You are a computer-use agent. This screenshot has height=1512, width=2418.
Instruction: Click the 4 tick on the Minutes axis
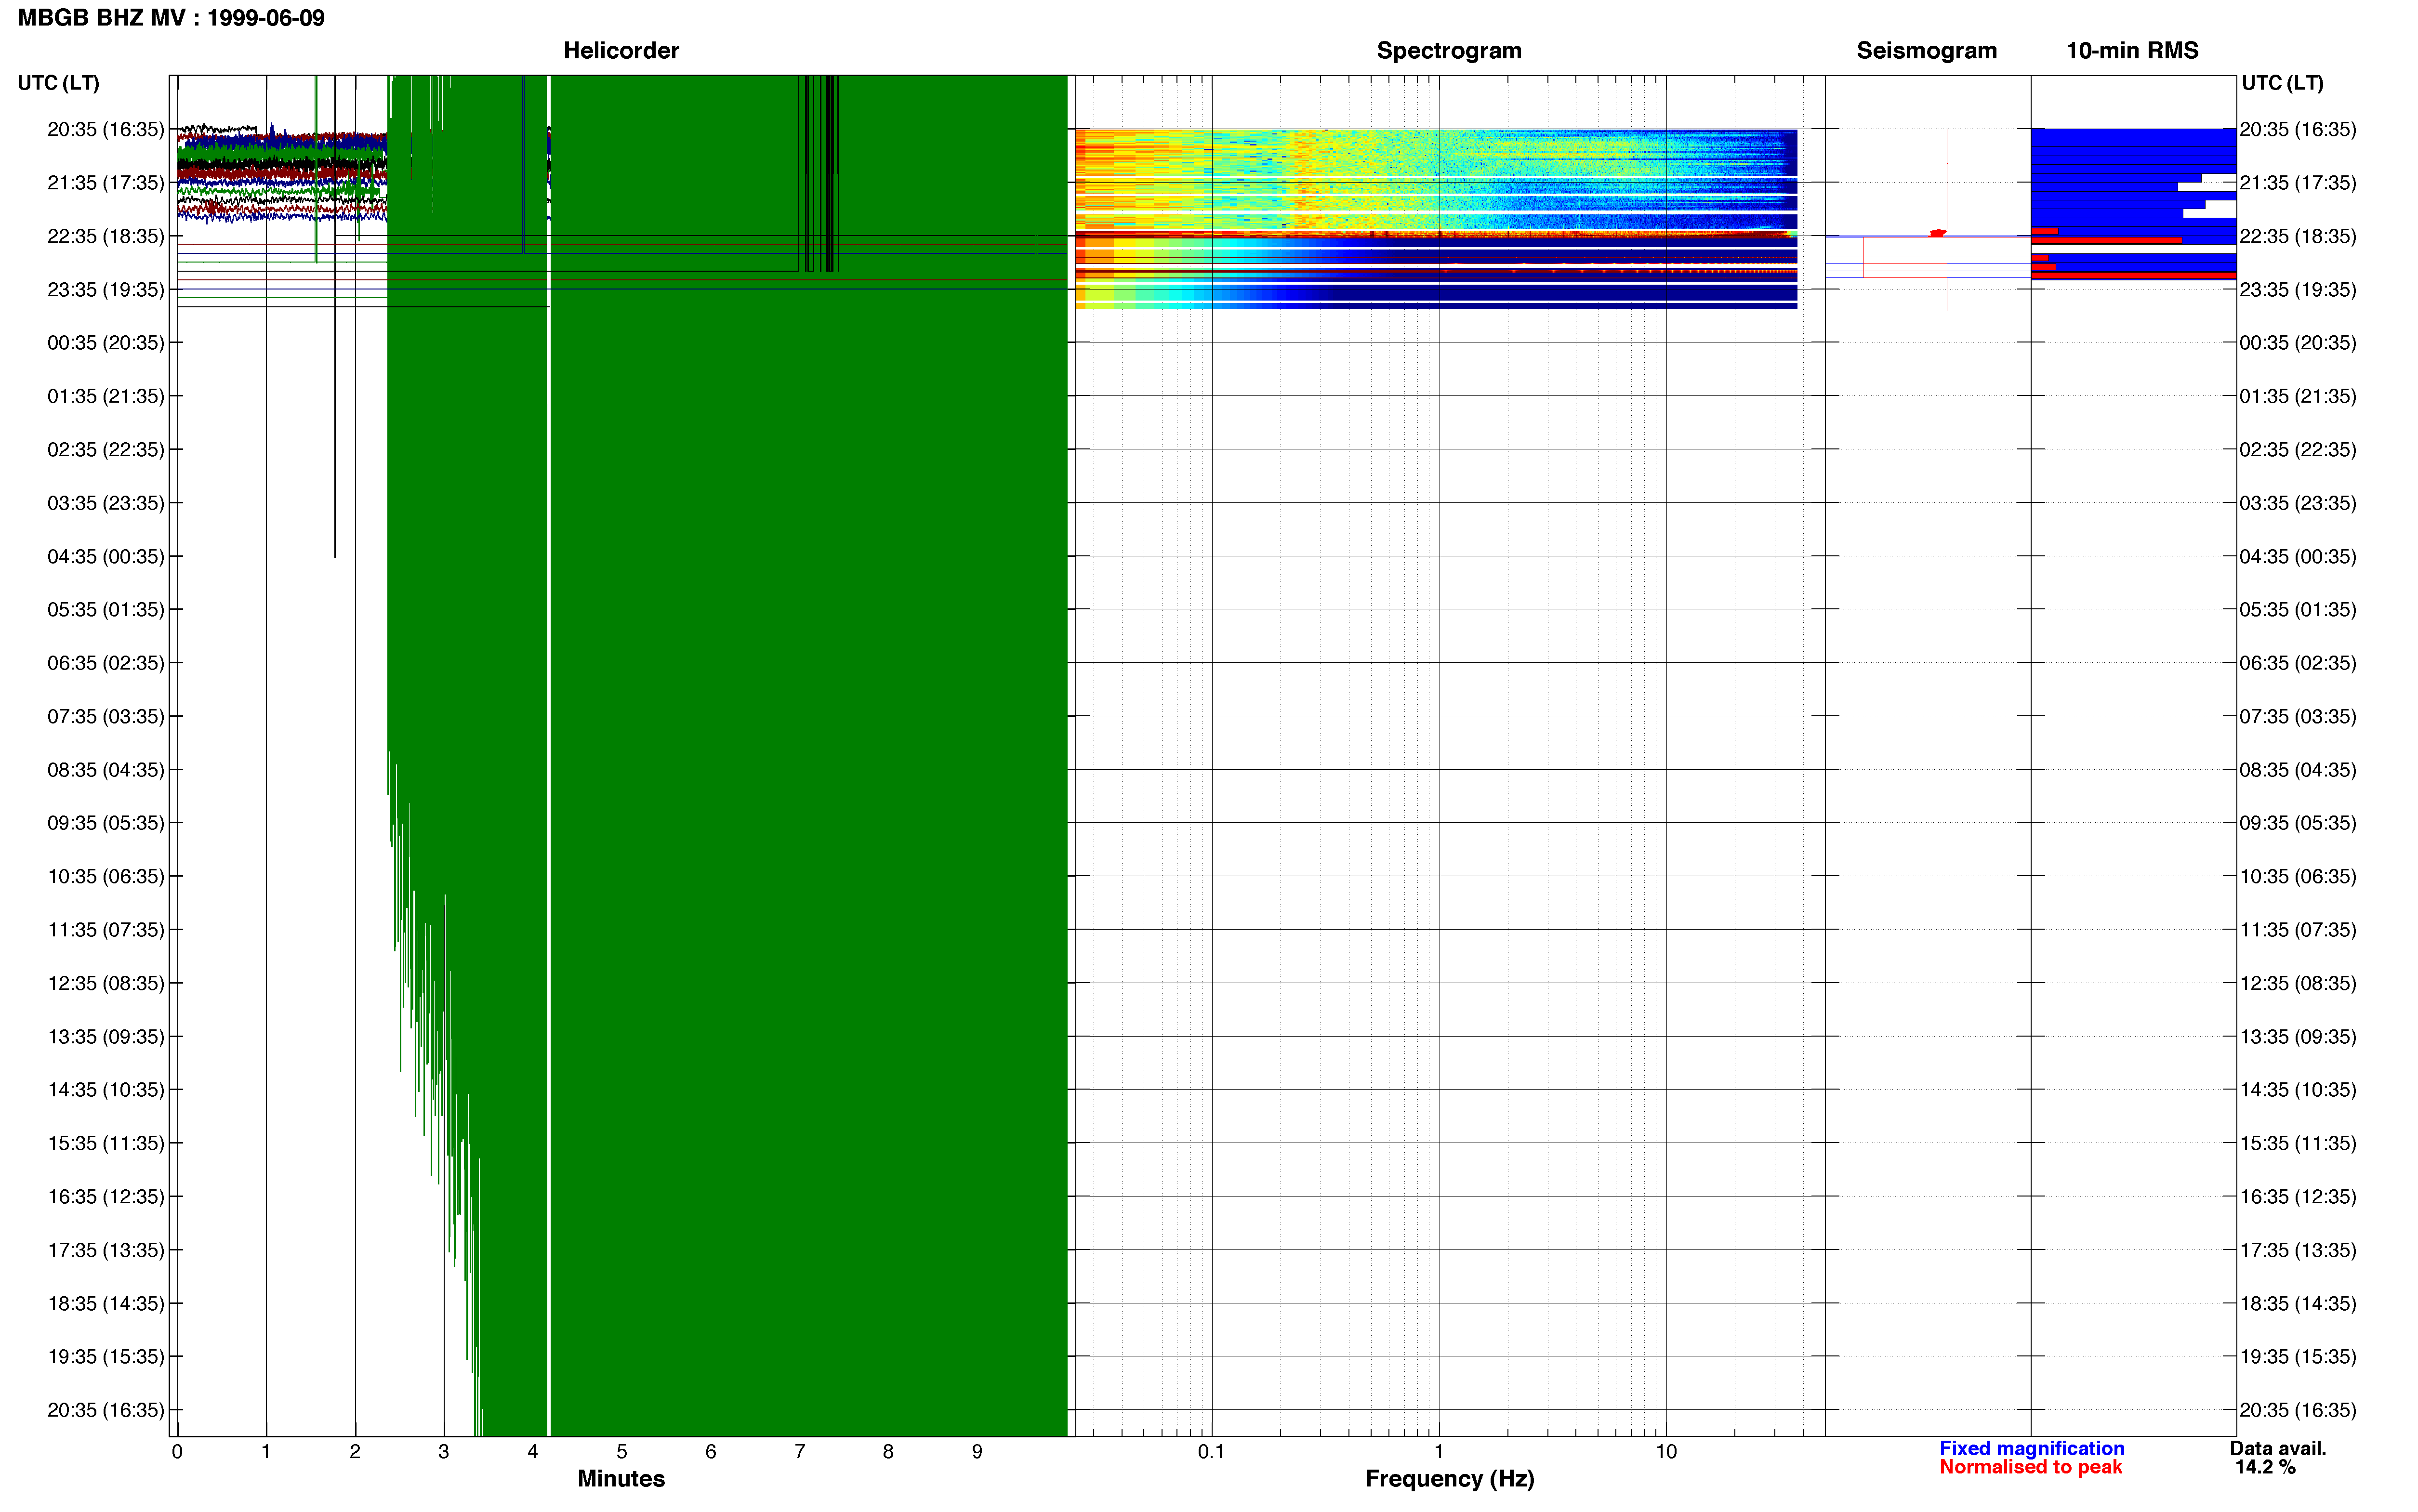533,1451
